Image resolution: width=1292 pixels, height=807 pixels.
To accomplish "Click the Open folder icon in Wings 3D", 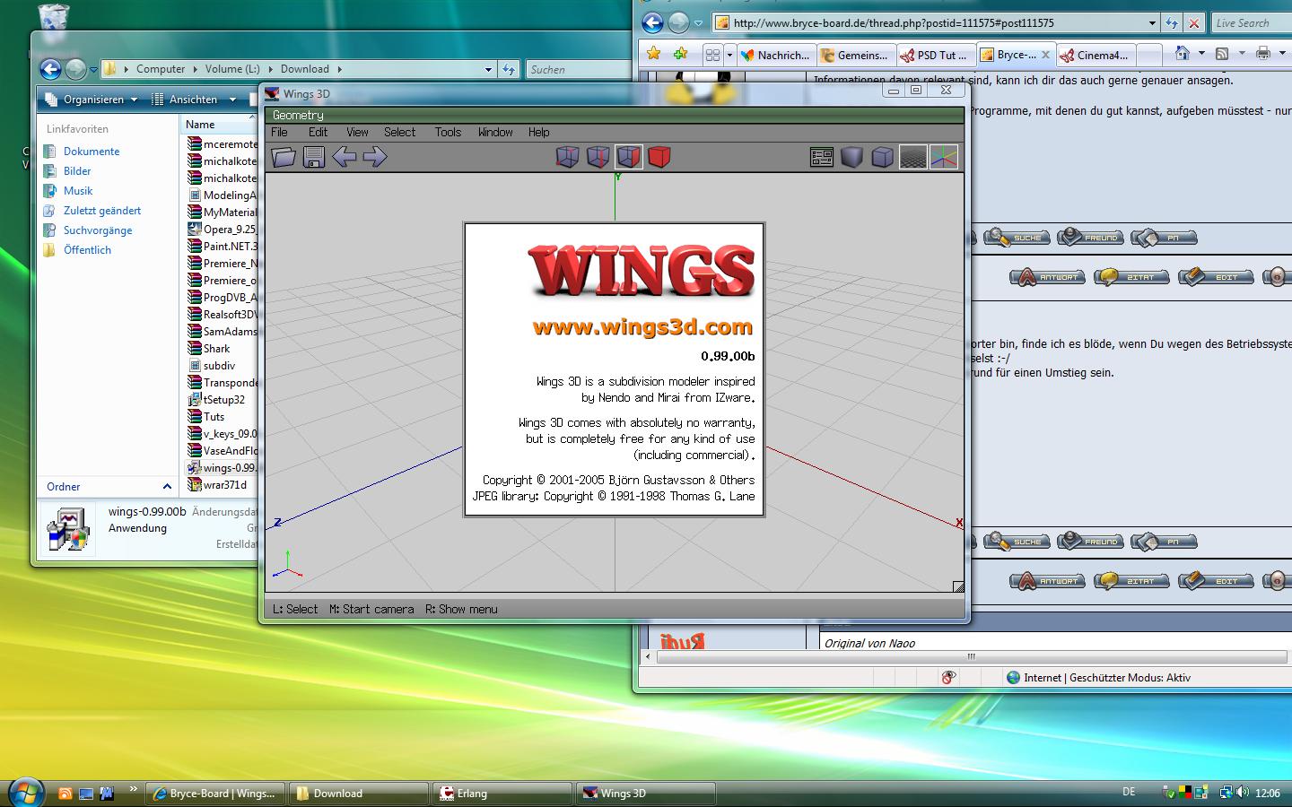I will tap(284, 158).
